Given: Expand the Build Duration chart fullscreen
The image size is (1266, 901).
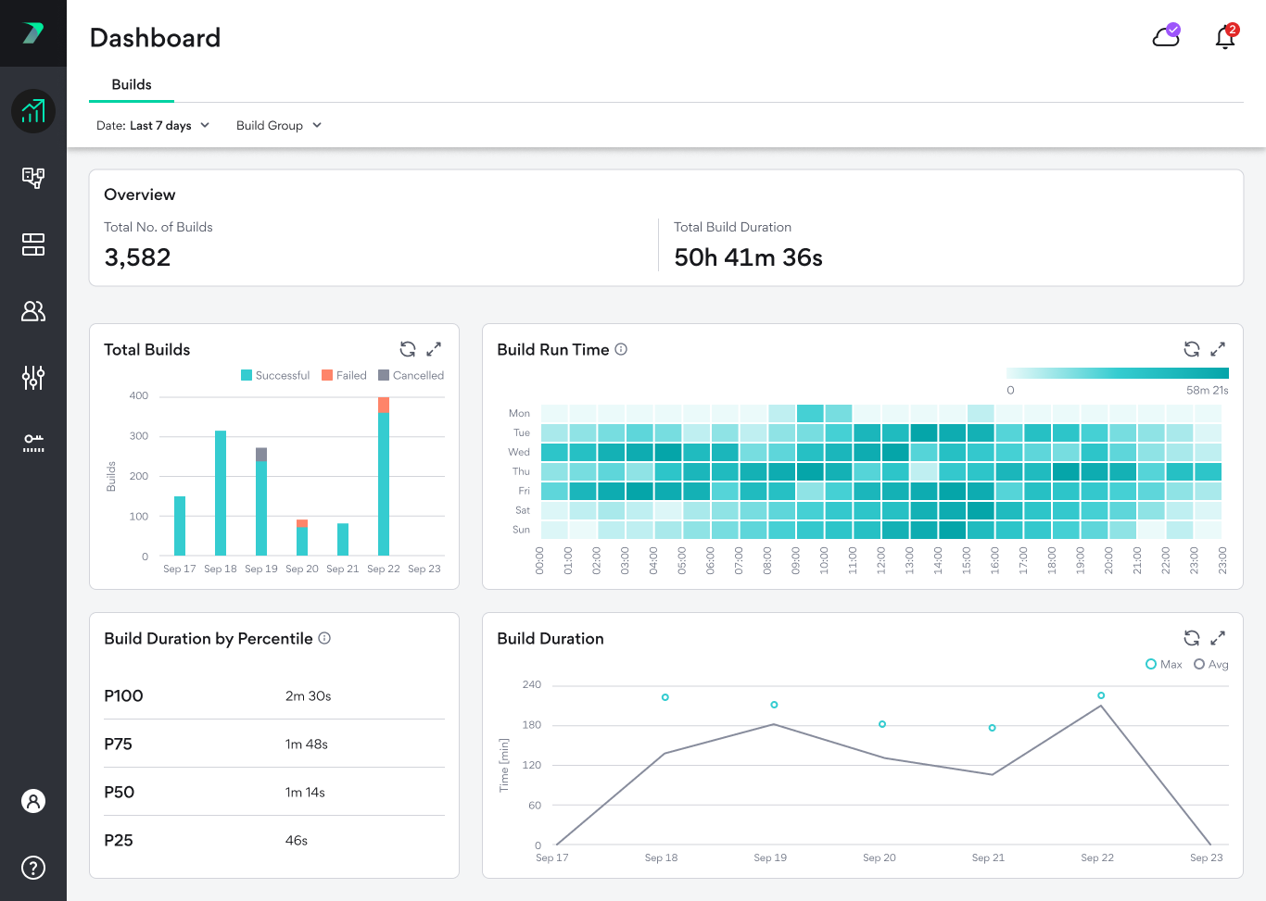Looking at the screenshot, I should 1218,638.
